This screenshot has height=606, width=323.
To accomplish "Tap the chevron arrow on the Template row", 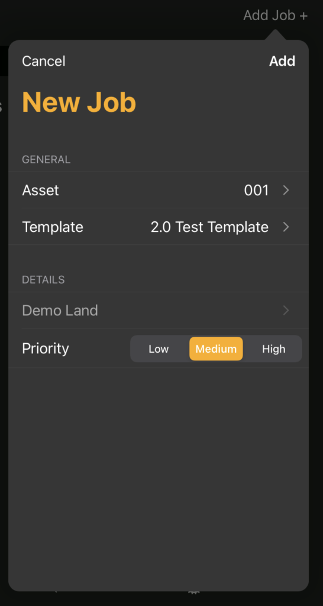I will (x=286, y=227).
